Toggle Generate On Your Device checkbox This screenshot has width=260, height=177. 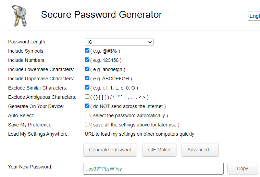tap(87, 106)
